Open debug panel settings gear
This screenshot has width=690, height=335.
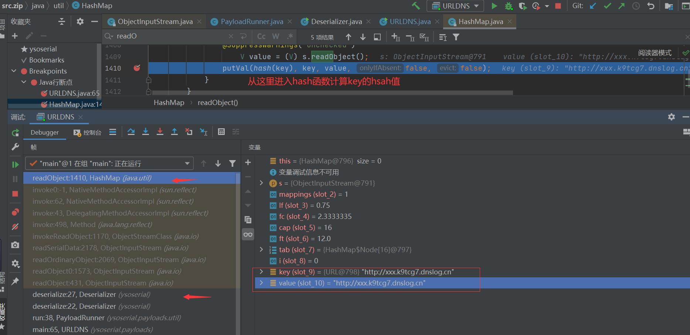(672, 117)
